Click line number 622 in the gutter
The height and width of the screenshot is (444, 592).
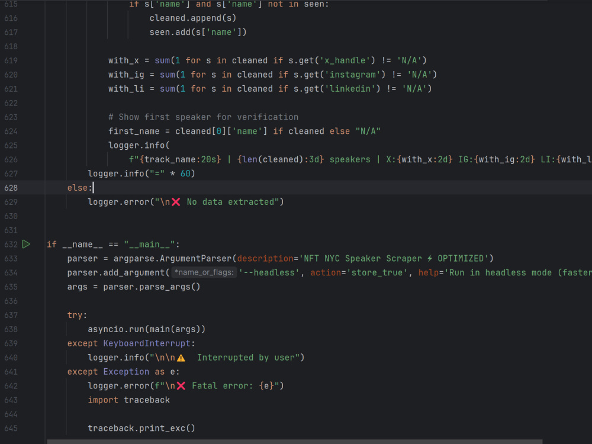tap(11, 103)
